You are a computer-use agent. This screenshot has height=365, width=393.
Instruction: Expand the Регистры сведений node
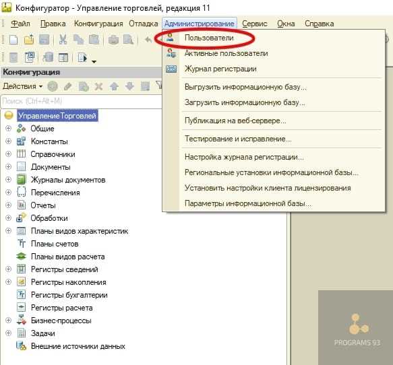8,269
